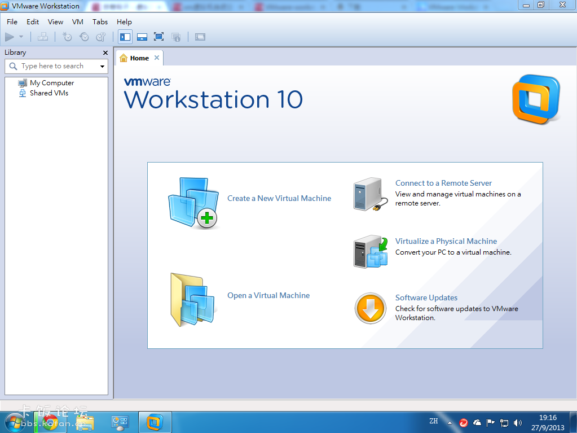Screen dimensions: 577x433
Task: Show hidden icons in the system tray
Action: click(x=450, y=422)
